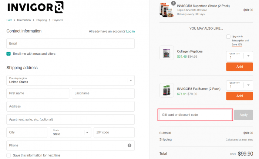Viewport: 259px width, 159px height.
Task: Open the Fat Burner product thumbnail
Action: click(x=166, y=90)
